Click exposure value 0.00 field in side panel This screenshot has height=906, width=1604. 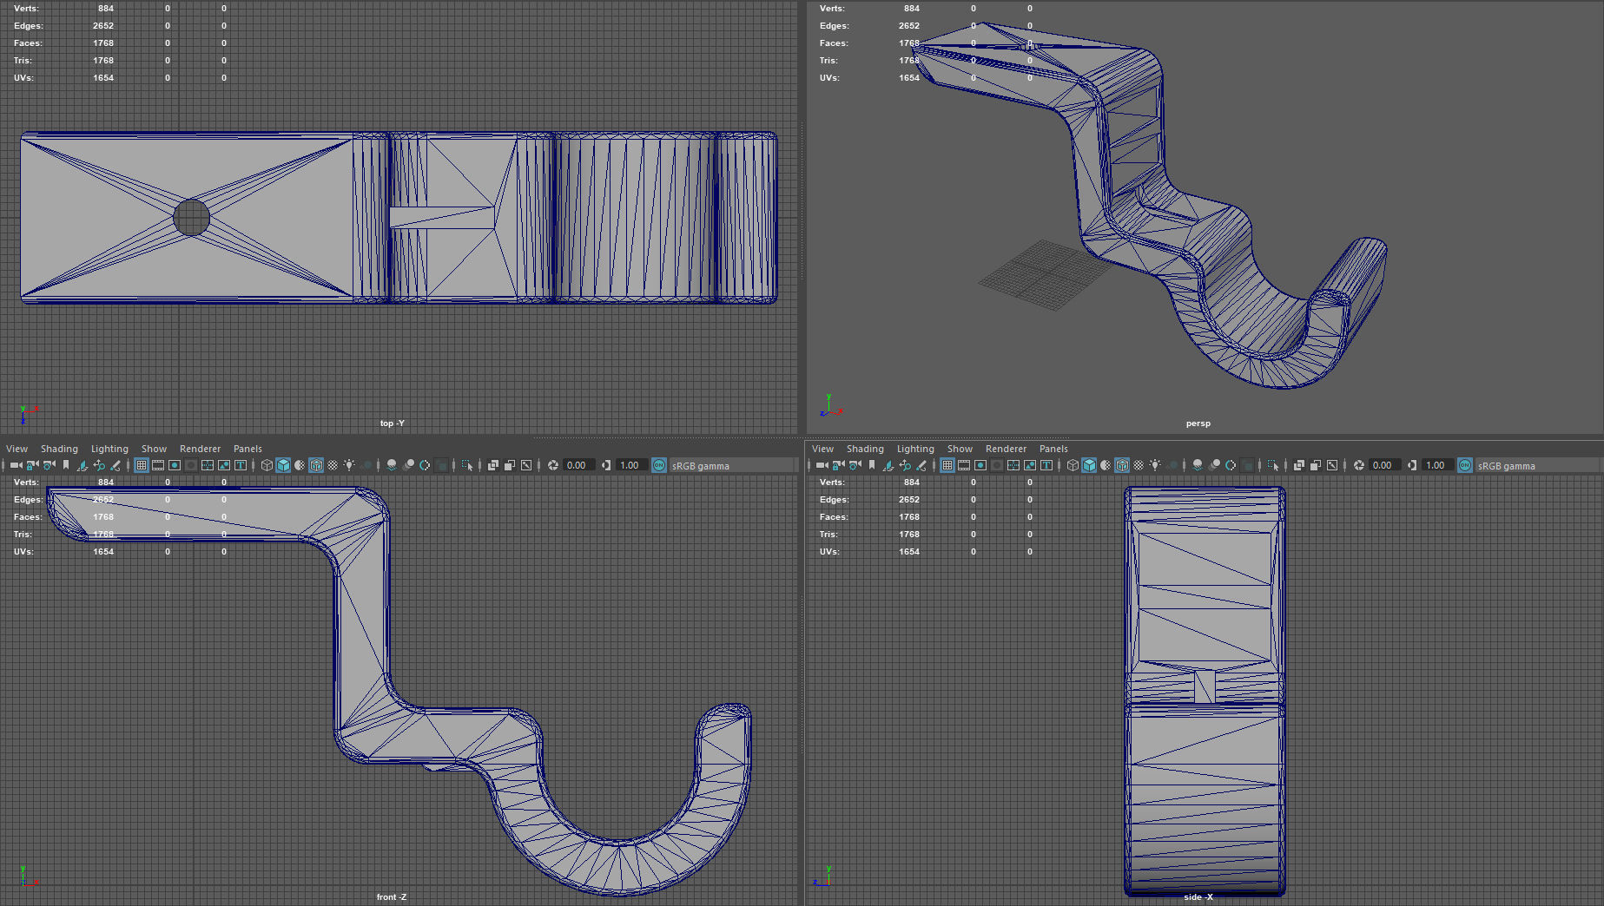pyautogui.click(x=1384, y=465)
